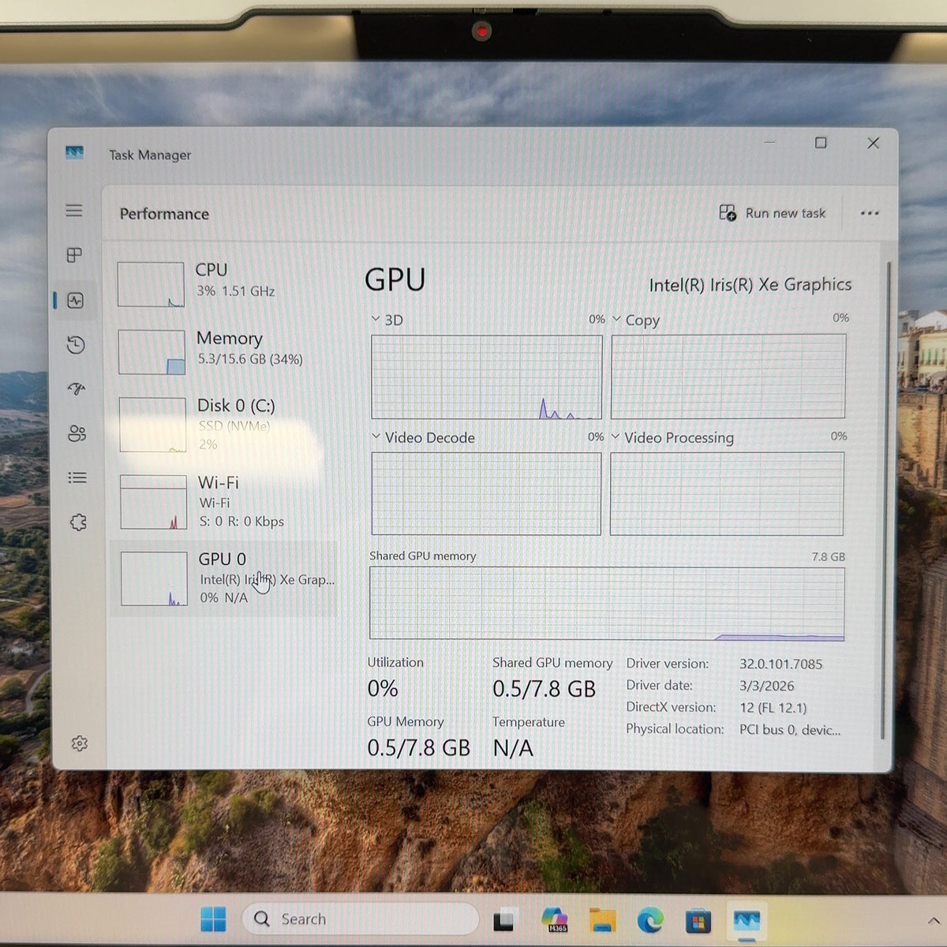Open the App history page icon
Screen dimensions: 947x947
pos(76,345)
